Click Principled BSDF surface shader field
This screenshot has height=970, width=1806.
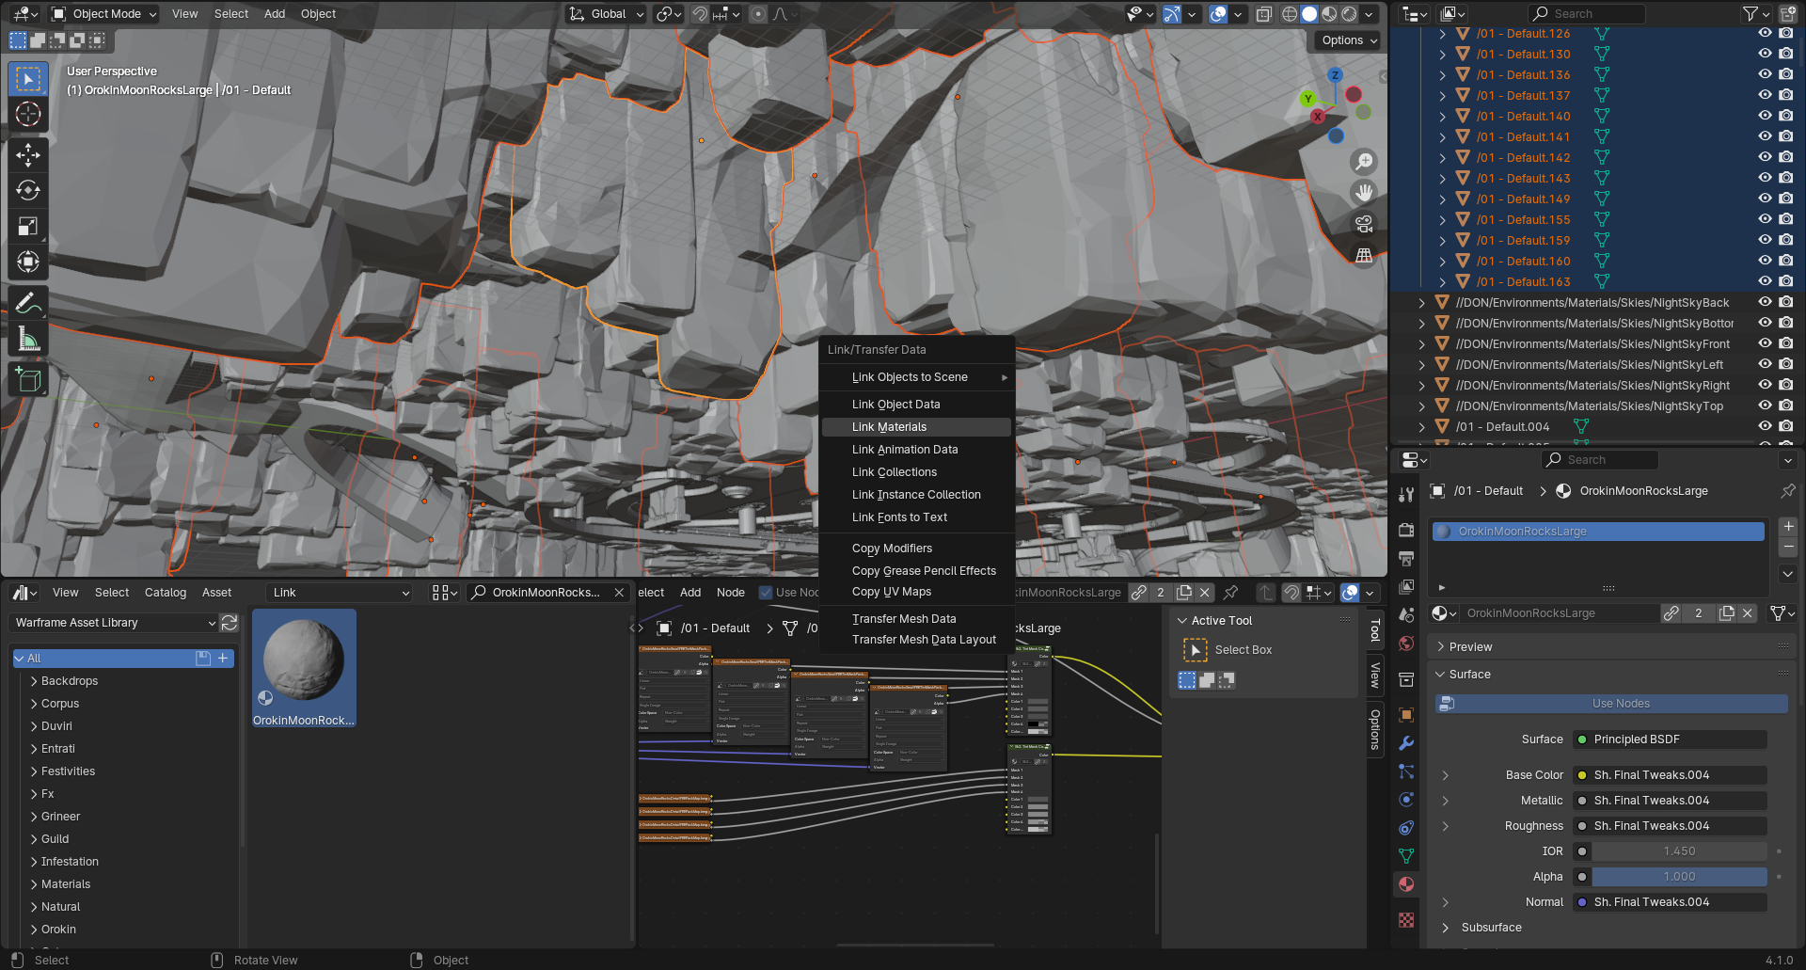1670,739
